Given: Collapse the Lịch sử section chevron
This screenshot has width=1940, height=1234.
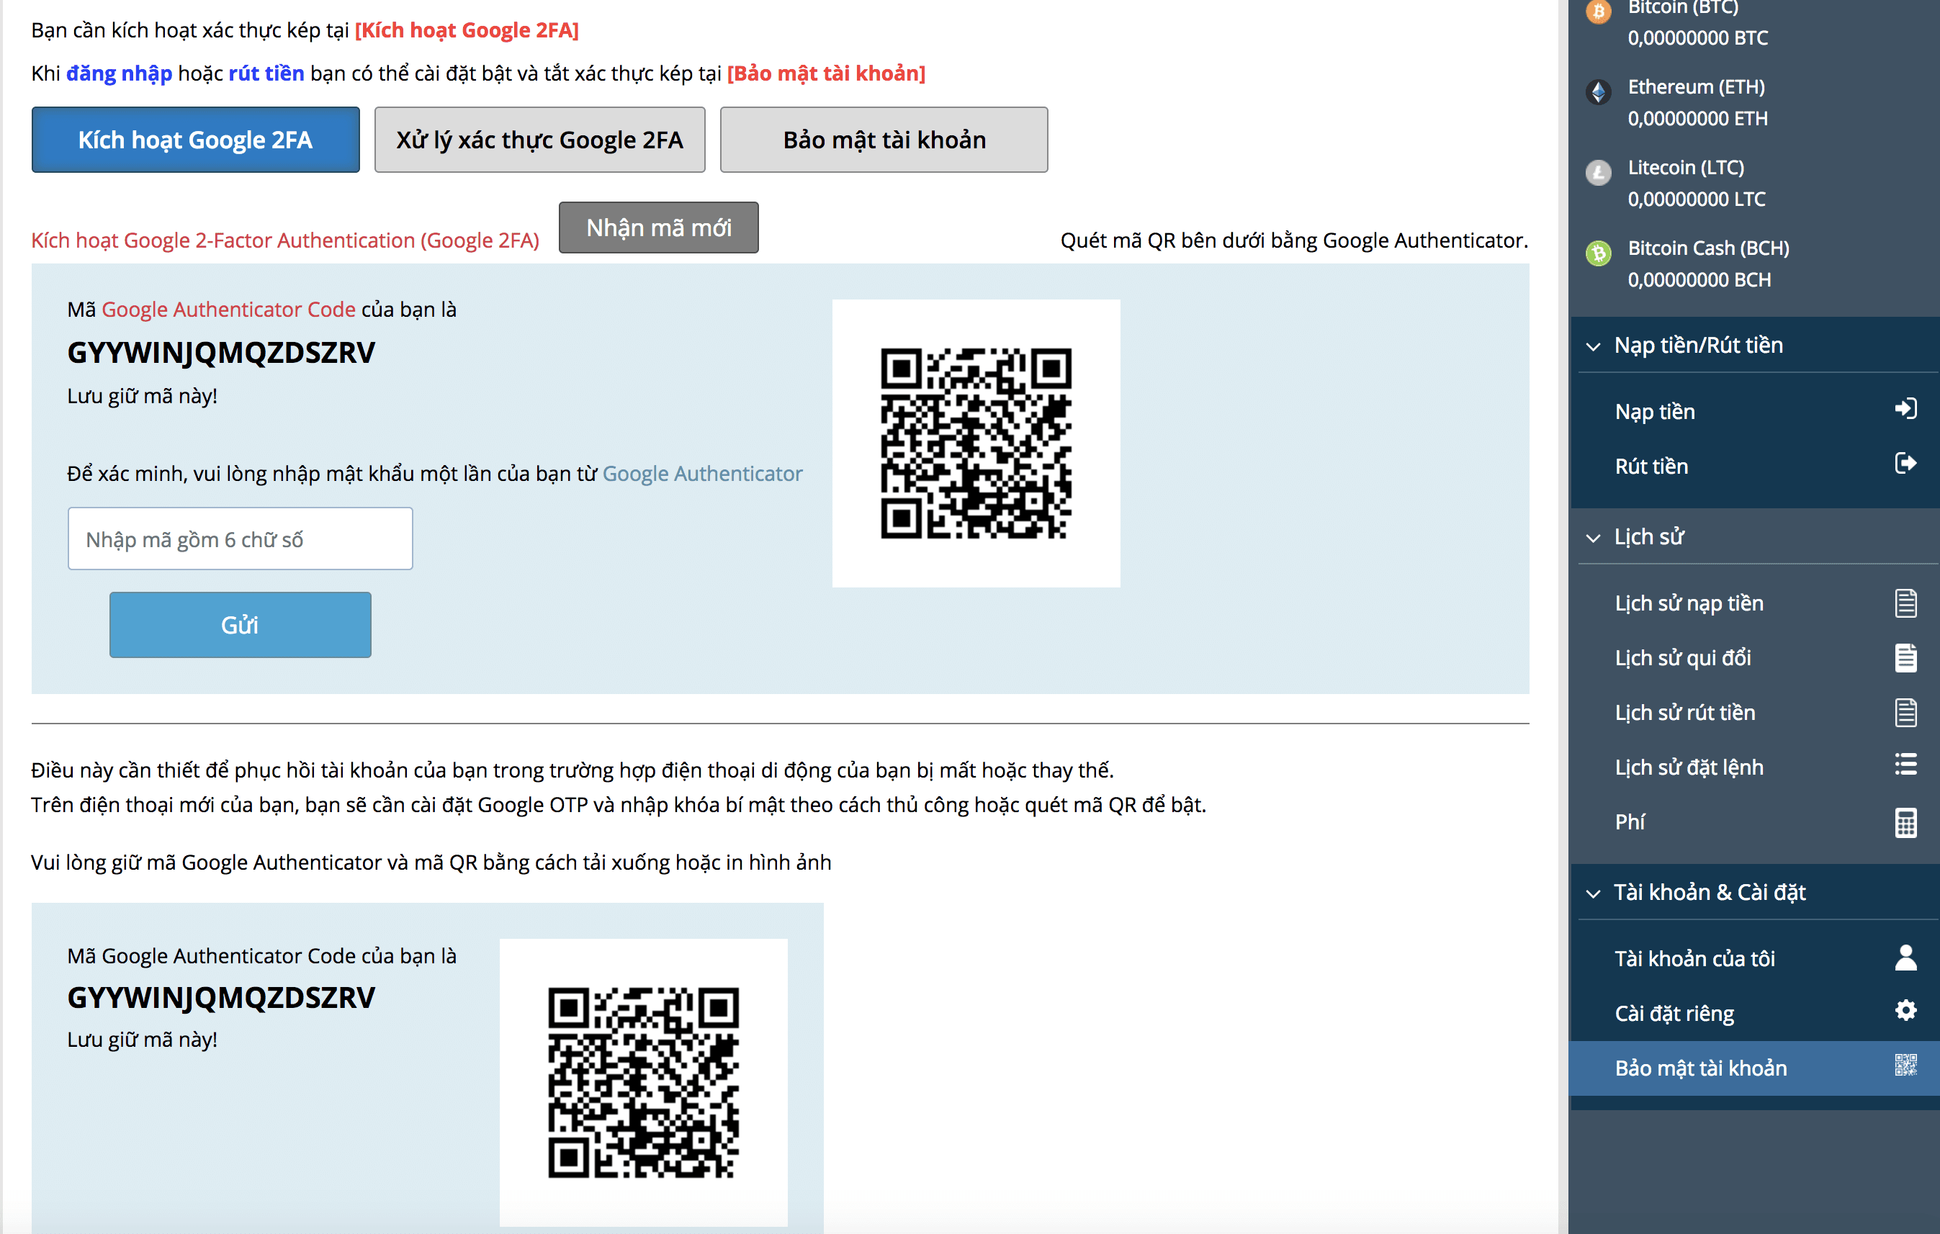Looking at the screenshot, I should click(1593, 538).
